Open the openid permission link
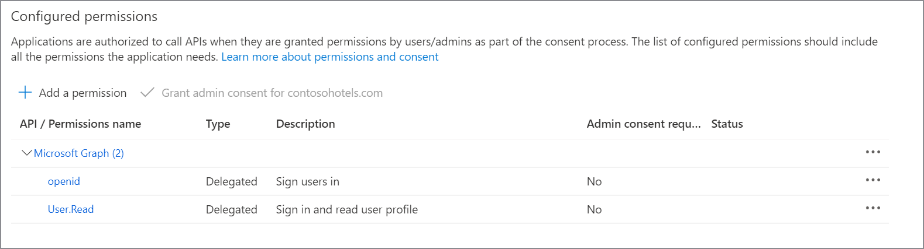The height and width of the screenshot is (249, 924). [x=64, y=181]
